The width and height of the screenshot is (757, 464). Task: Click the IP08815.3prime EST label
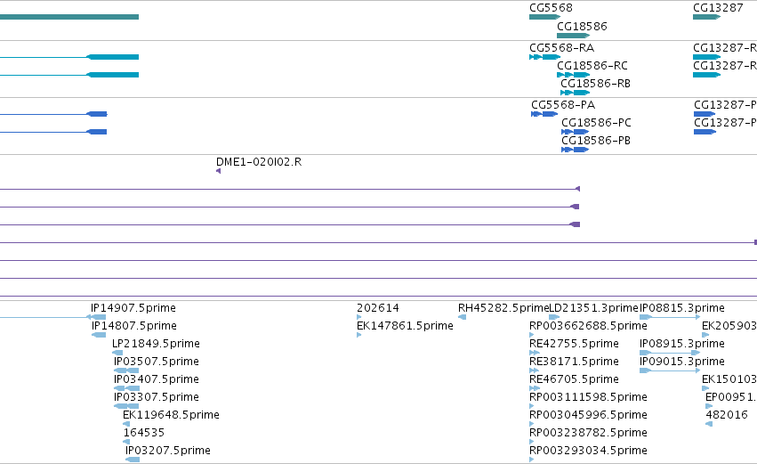(682, 308)
